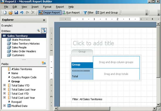The image size is (161, 111).
Task: Click the Run Report button
Action: pyautogui.click(x=71, y=13)
